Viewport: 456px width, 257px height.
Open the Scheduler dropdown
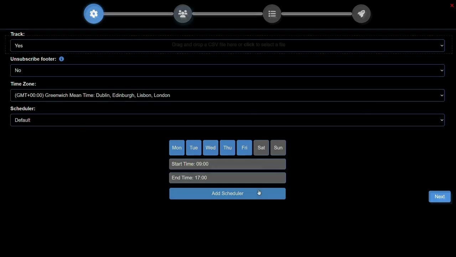point(228,120)
